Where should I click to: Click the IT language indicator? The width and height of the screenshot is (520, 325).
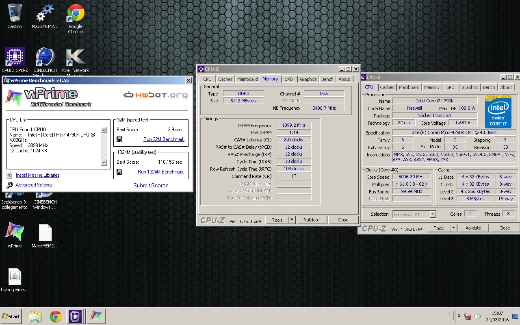[x=448, y=316]
